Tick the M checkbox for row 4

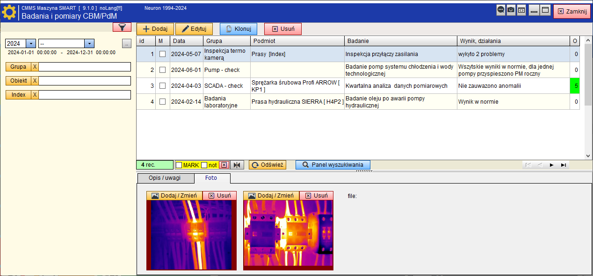coord(162,102)
